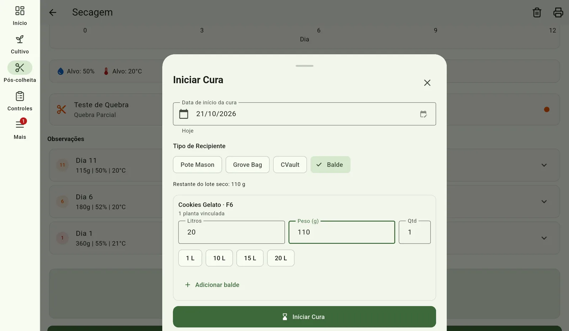
Task: Deselect the Balde container chip
Action: click(x=330, y=165)
